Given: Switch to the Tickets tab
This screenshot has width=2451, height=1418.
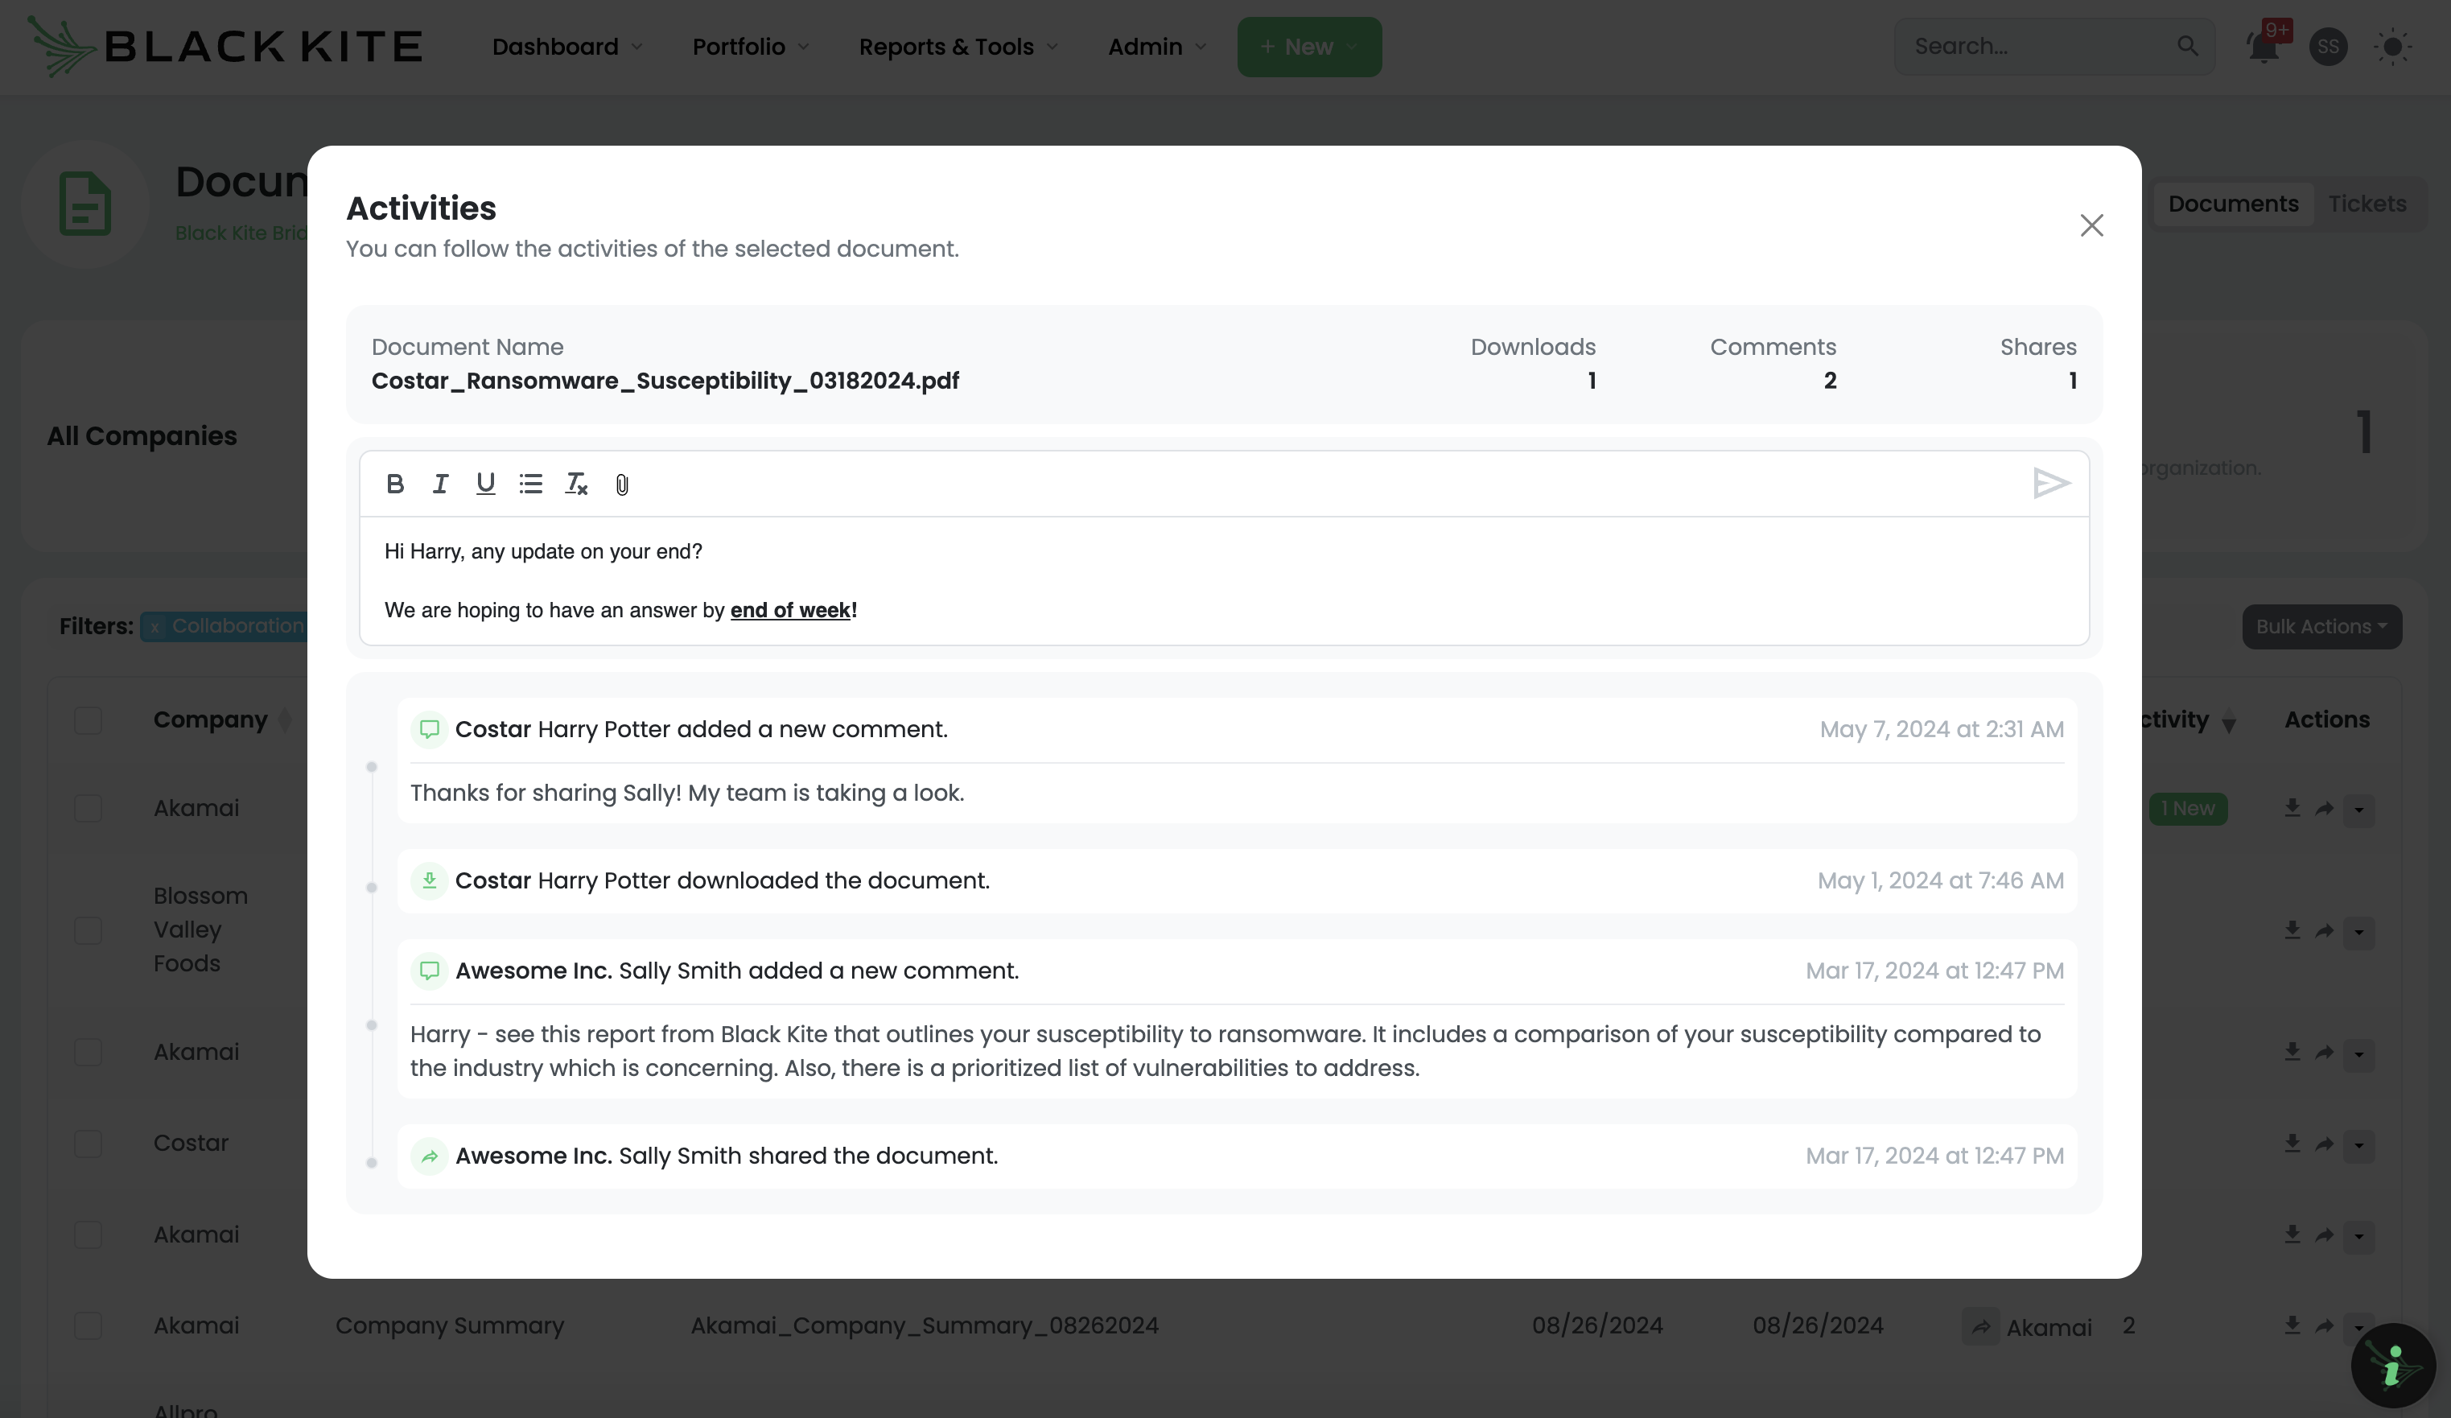Looking at the screenshot, I should coord(2367,204).
